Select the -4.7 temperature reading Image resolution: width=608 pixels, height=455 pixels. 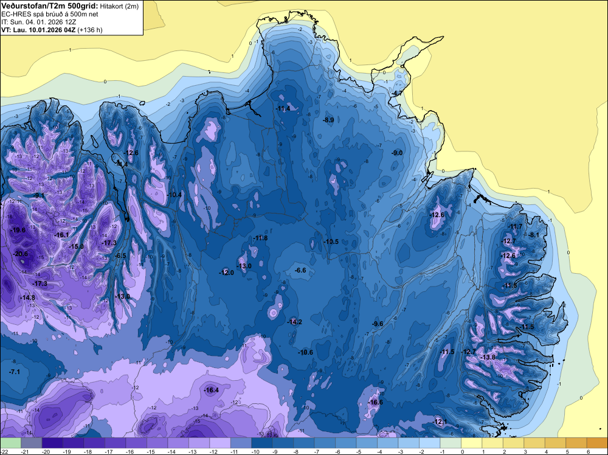click(396, 94)
